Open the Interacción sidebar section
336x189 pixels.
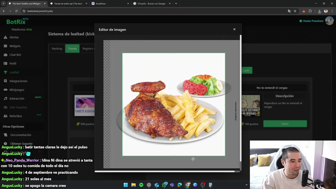(17, 98)
